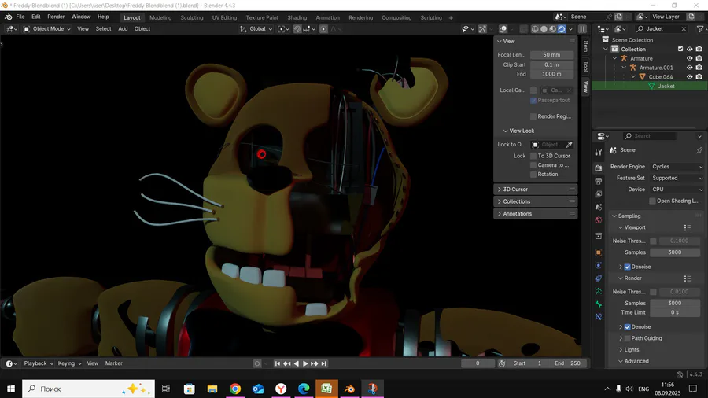Expand the 3D Cursor panel
Image resolution: width=708 pixels, height=398 pixels.
535,190
